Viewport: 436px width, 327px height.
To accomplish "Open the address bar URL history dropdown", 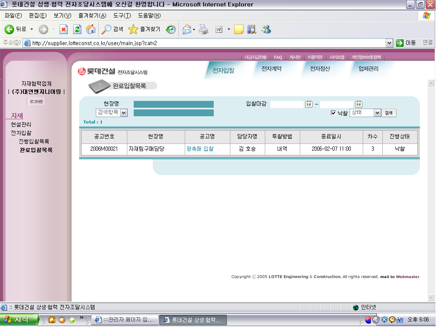I will [x=389, y=43].
